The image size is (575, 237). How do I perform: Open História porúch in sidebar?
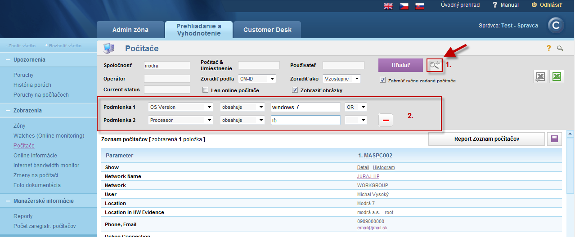pyautogui.click(x=32, y=85)
